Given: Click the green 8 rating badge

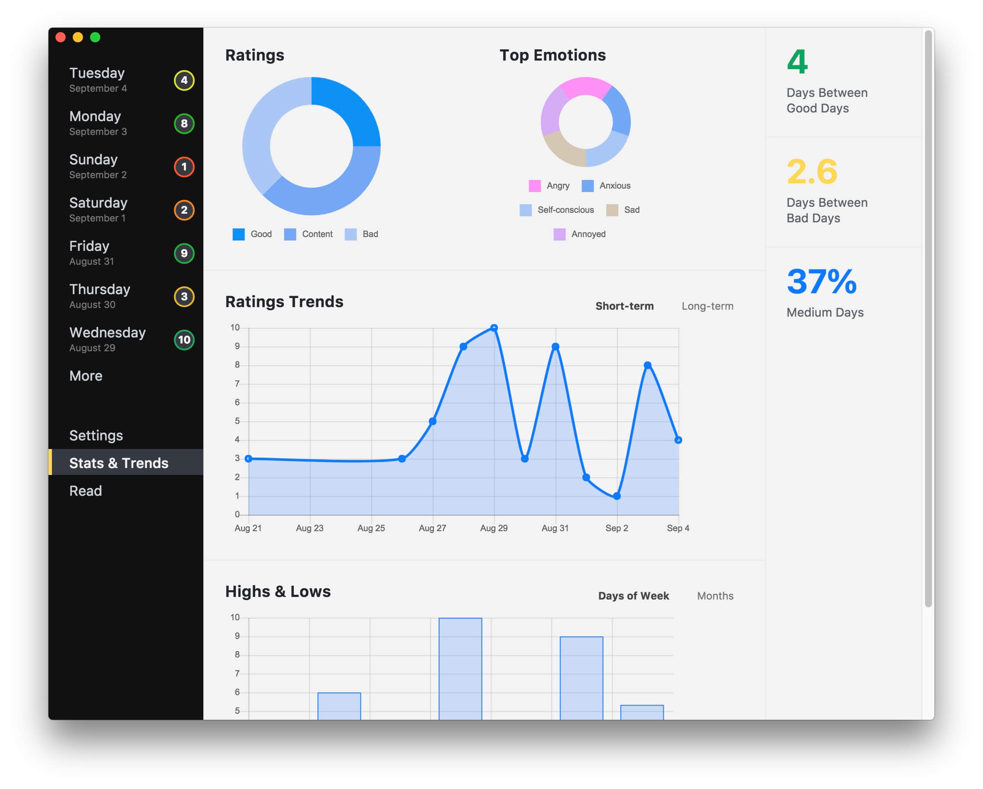Looking at the screenshot, I should [184, 124].
